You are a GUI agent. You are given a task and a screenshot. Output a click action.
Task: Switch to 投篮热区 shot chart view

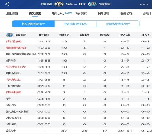(76, 24)
